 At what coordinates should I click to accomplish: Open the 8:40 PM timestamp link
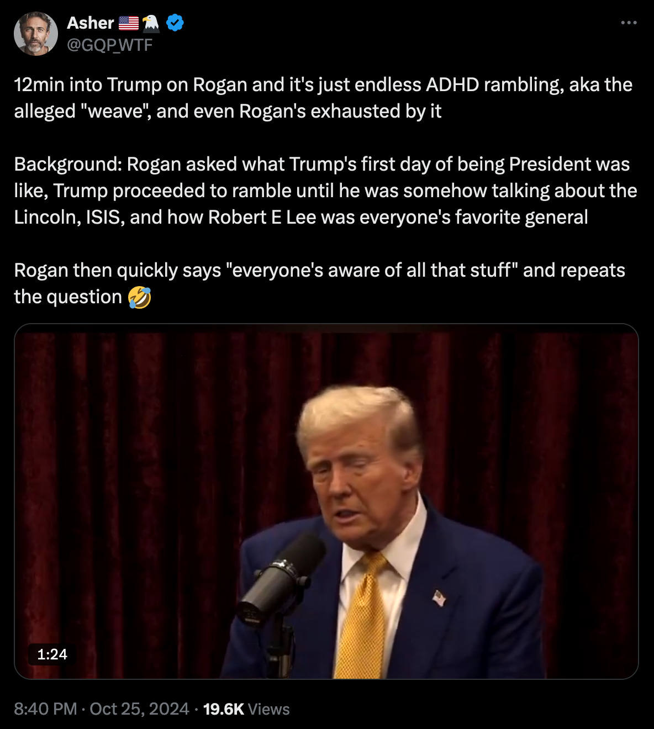(x=45, y=709)
